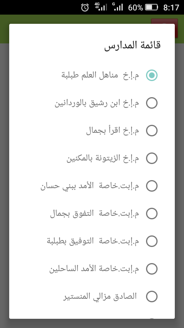Tick the radio circle beside الزيتونة بالمكنين

152,158
